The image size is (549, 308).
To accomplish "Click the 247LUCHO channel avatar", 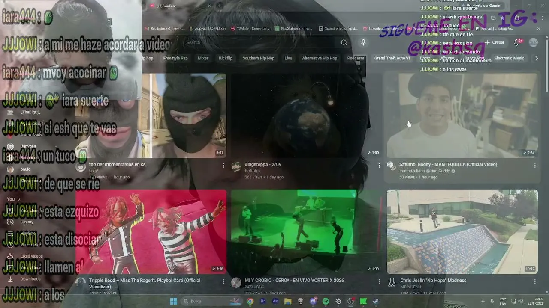I will 236,283.
